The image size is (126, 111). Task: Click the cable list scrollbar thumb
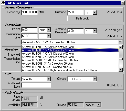click(x=121, y=59)
